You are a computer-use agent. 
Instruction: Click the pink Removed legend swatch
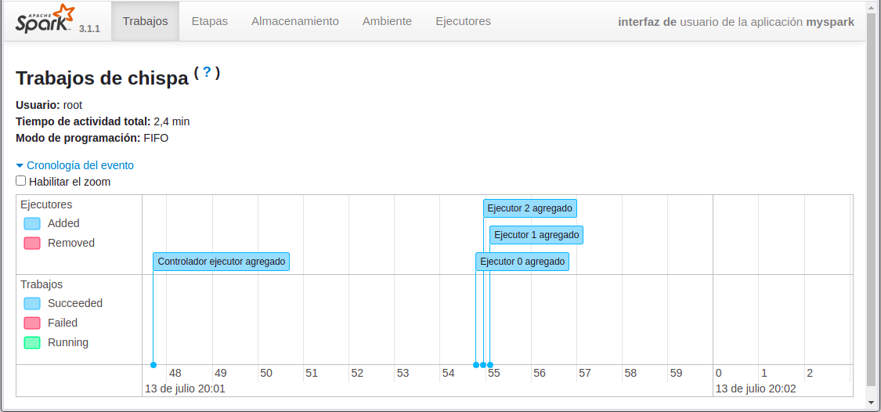point(32,243)
